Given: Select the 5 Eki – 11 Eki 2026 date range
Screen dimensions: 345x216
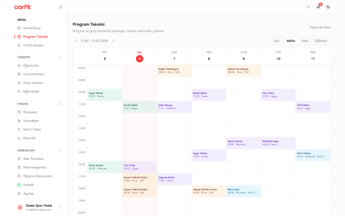Looking at the screenshot, I should (95, 41).
